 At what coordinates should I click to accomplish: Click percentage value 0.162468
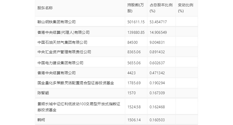point(157,107)
